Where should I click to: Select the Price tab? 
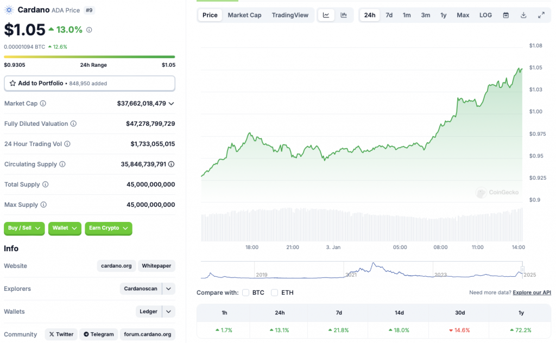click(210, 15)
